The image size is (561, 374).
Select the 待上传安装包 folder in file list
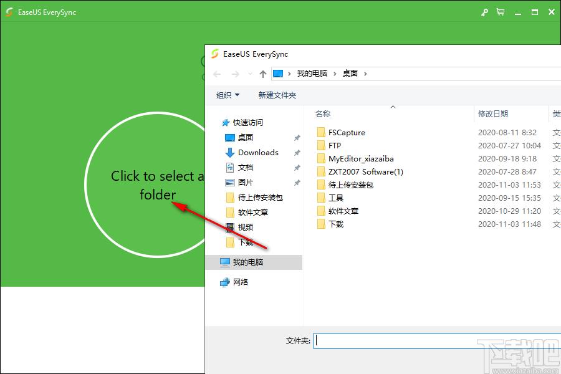pyautogui.click(x=350, y=185)
